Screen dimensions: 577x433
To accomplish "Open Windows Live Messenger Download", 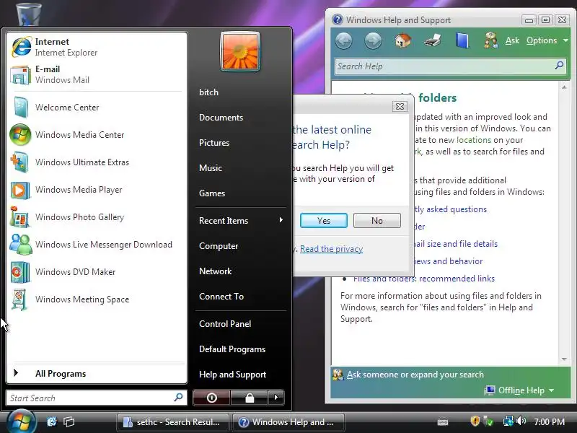I will pyautogui.click(x=97, y=245).
